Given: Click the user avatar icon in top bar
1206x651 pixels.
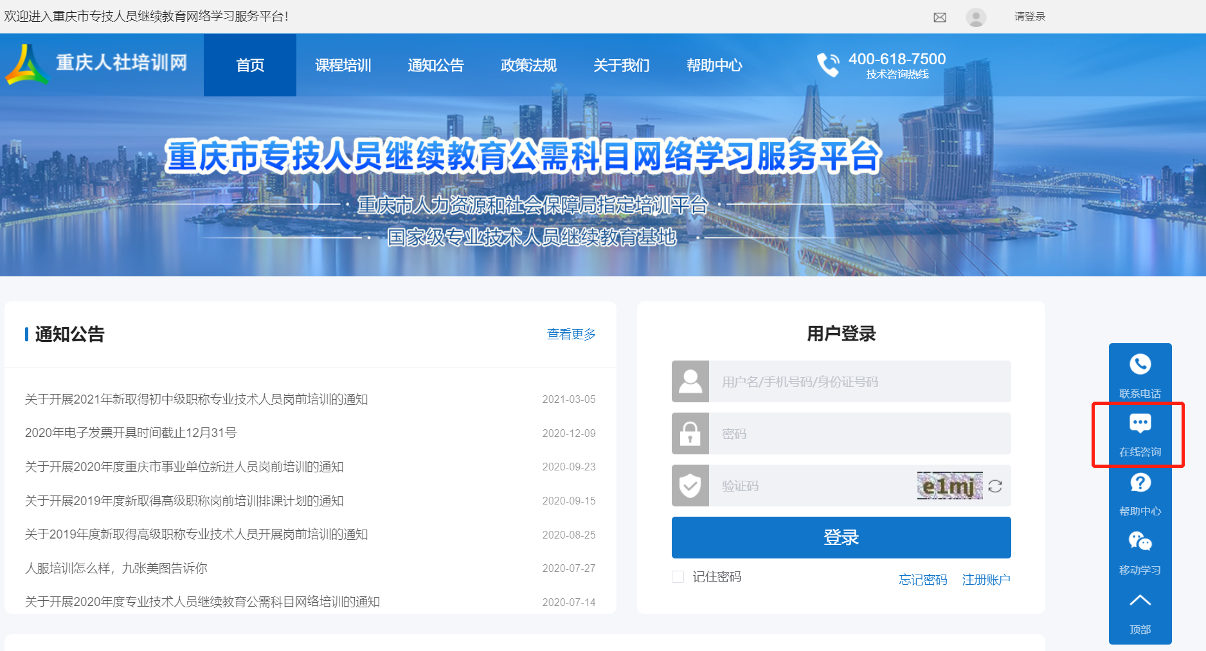Looking at the screenshot, I should click(x=976, y=17).
